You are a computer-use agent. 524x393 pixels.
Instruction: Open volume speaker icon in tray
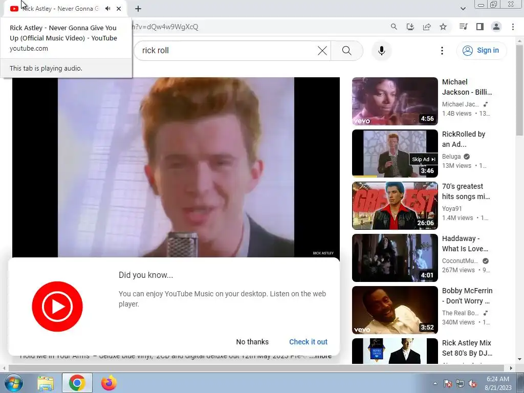(x=472, y=383)
